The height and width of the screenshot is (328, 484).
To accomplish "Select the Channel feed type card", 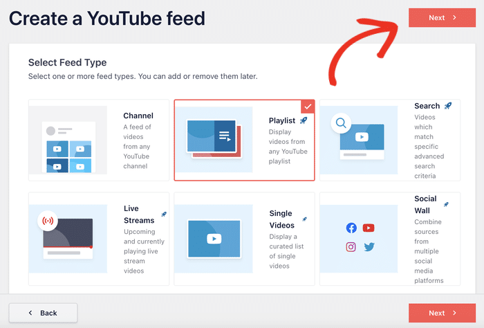I will click(x=99, y=140).
